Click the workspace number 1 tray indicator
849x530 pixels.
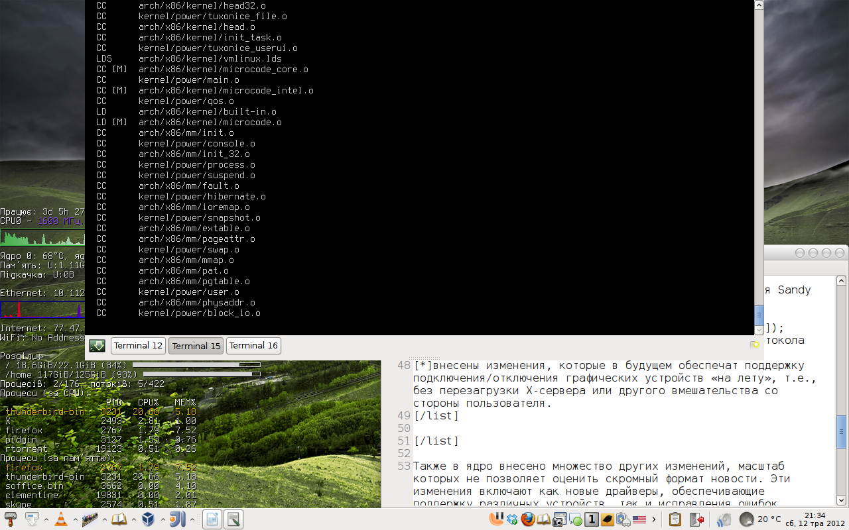[591, 519]
